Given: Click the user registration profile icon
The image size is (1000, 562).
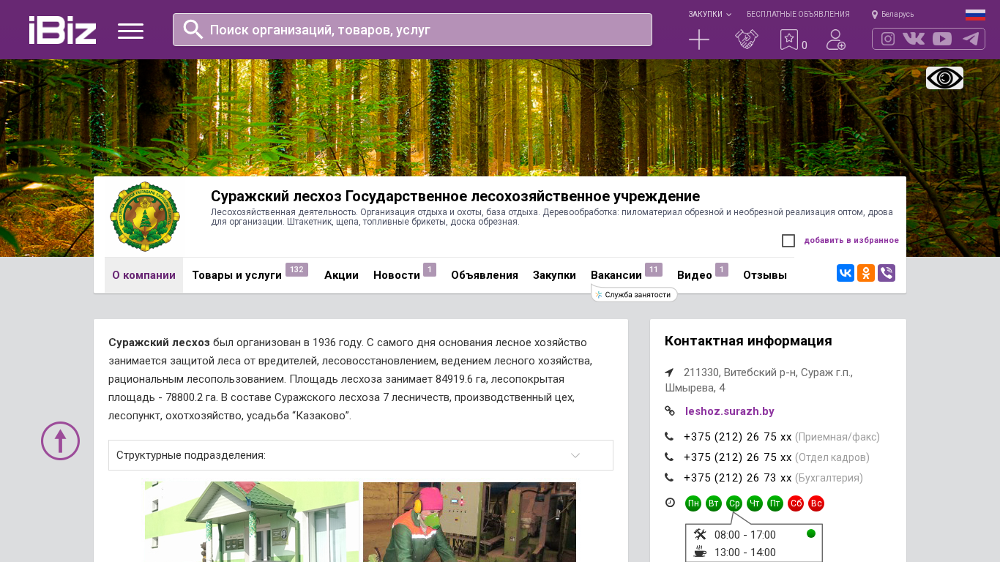Looking at the screenshot, I should point(835,40).
